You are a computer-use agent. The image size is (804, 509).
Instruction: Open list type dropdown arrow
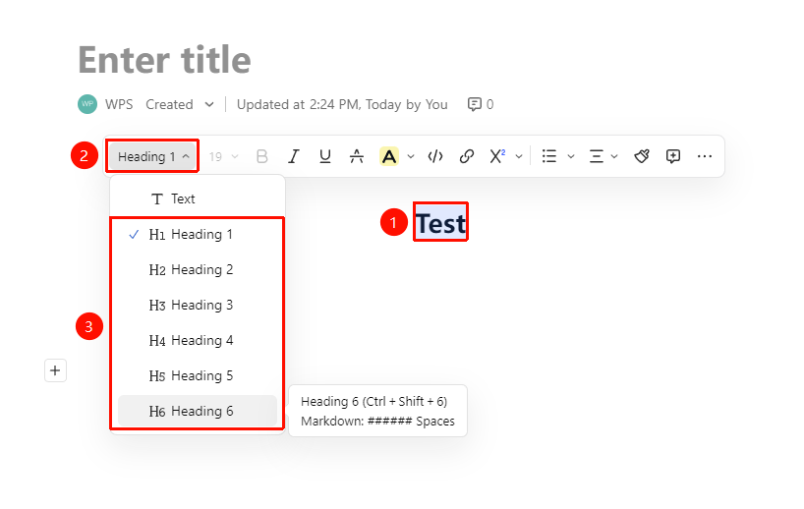[571, 156]
